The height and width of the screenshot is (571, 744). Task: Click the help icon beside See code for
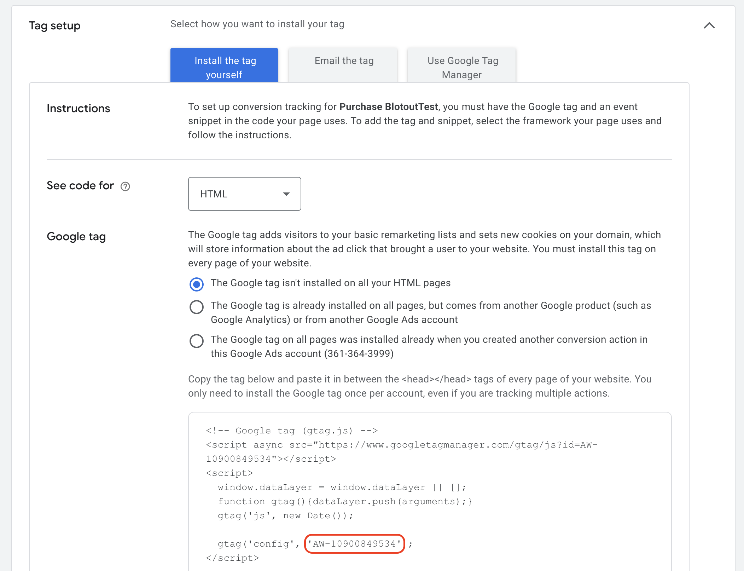[125, 186]
